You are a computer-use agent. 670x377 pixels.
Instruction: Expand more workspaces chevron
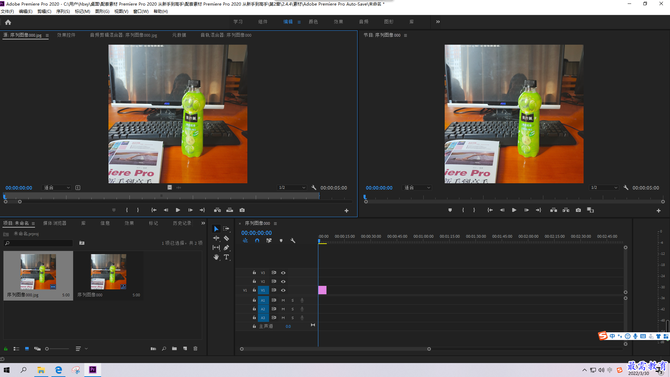point(438,22)
